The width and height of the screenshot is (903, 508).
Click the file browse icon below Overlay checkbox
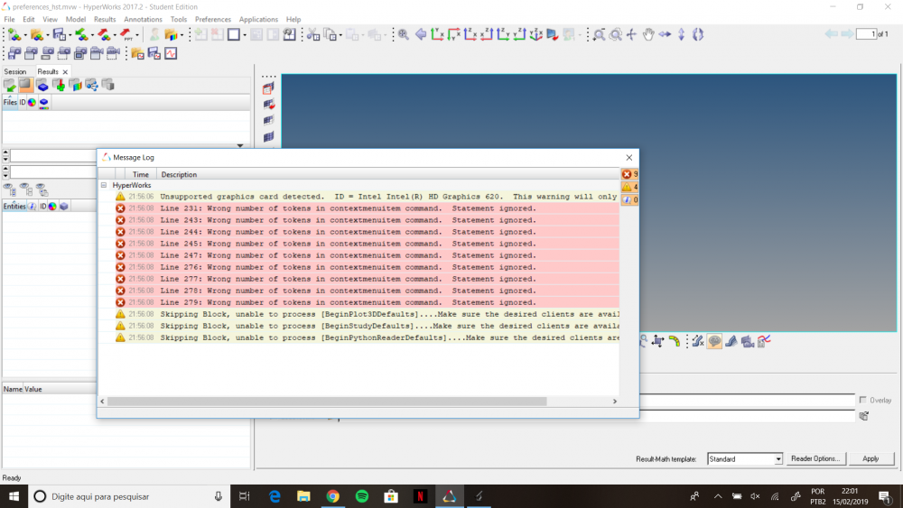tap(864, 416)
